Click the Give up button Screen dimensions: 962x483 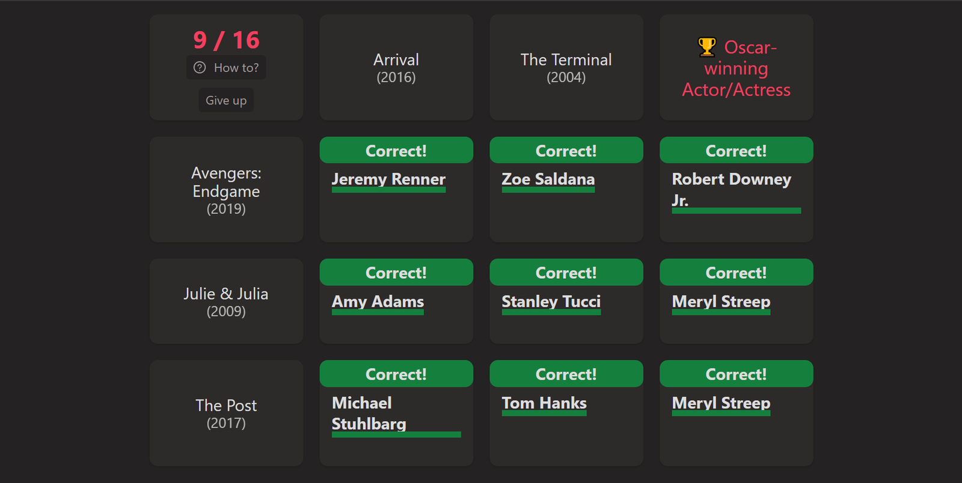[x=226, y=100]
